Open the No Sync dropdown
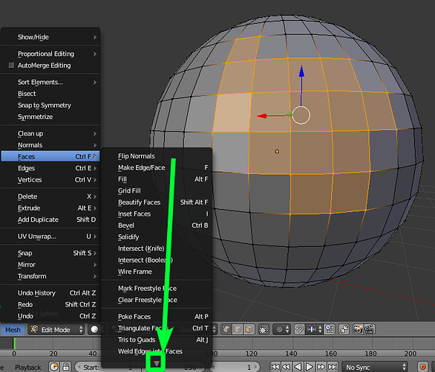This screenshot has width=435, height=372. 376,367
